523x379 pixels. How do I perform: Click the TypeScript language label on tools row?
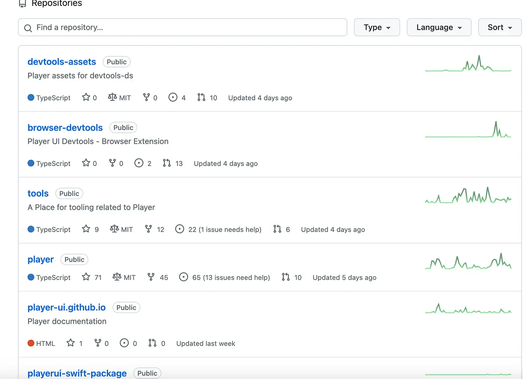[53, 229]
